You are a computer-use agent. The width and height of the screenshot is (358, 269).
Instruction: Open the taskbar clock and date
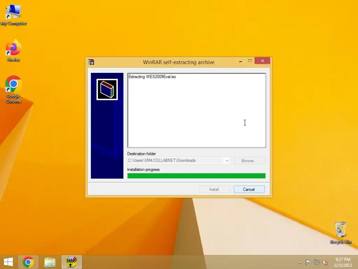click(x=343, y=262)
